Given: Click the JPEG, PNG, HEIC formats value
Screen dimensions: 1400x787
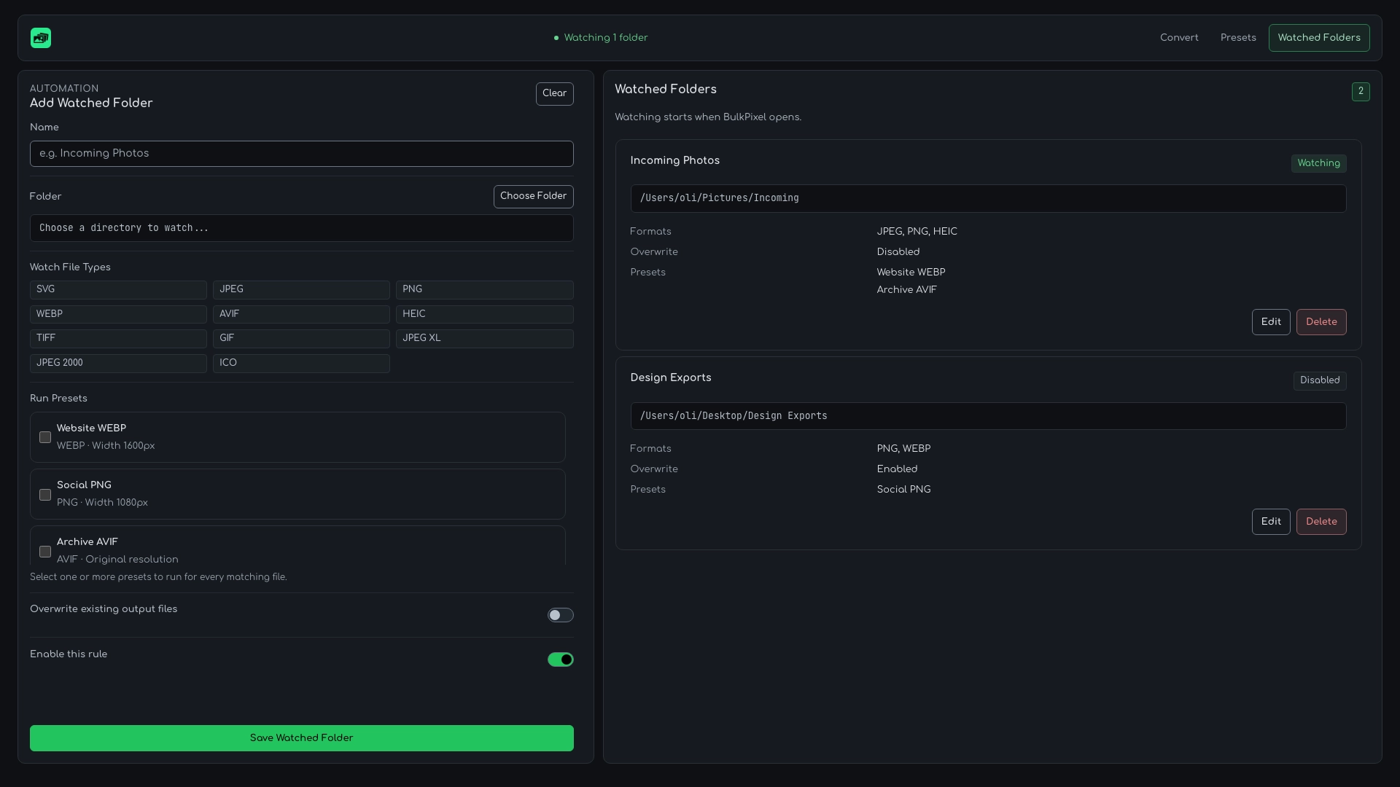Looking at the screenshot, I should coord(917,232).
